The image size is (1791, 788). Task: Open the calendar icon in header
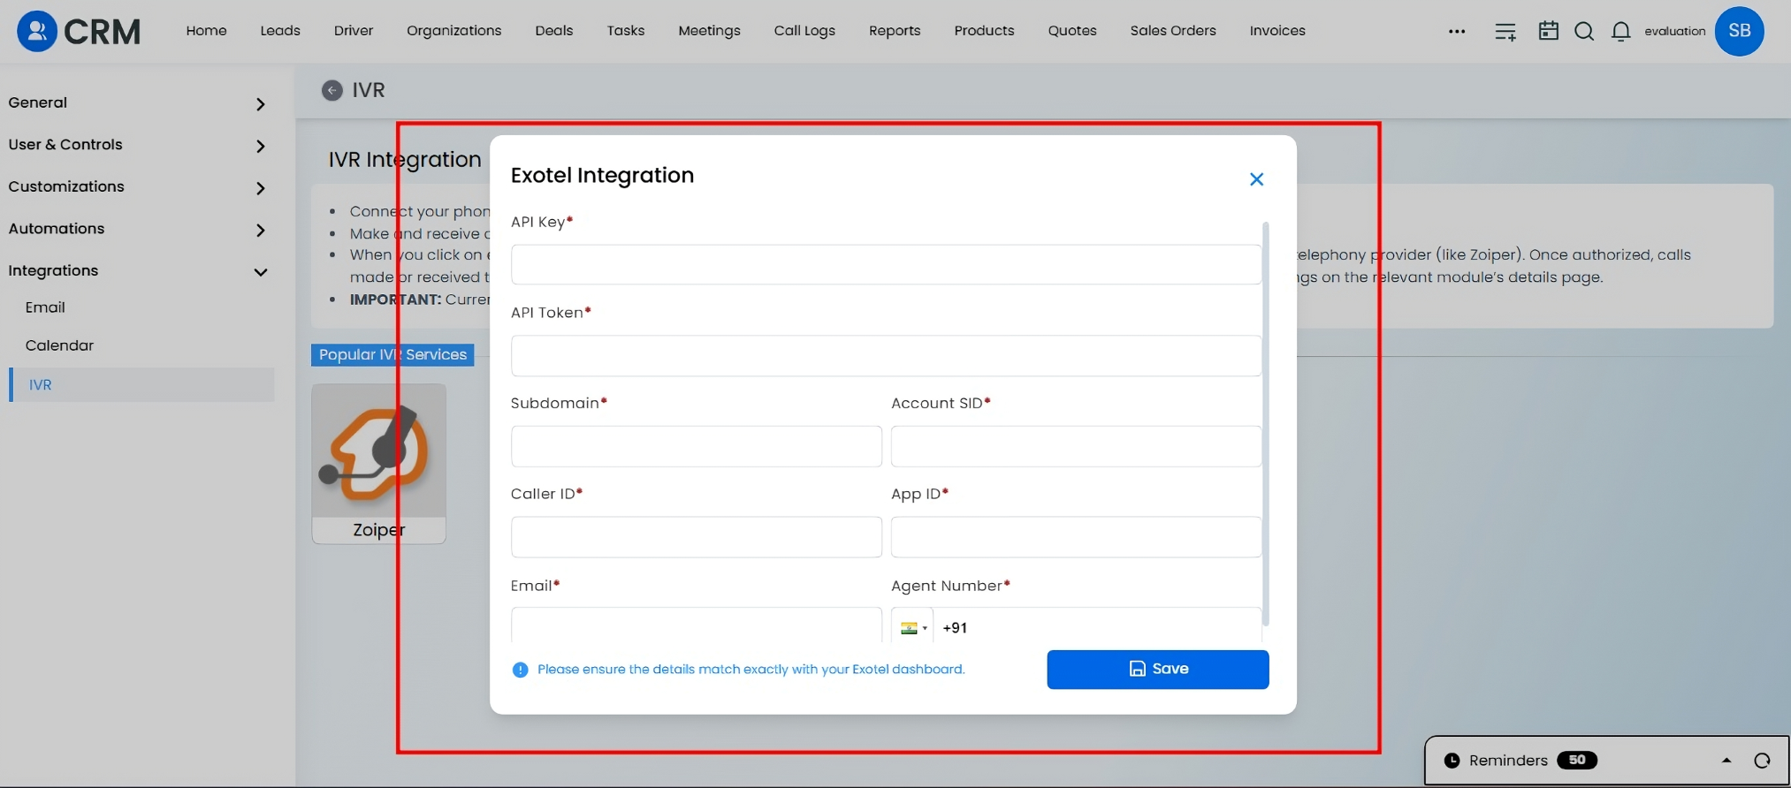tap(1549, 31)
